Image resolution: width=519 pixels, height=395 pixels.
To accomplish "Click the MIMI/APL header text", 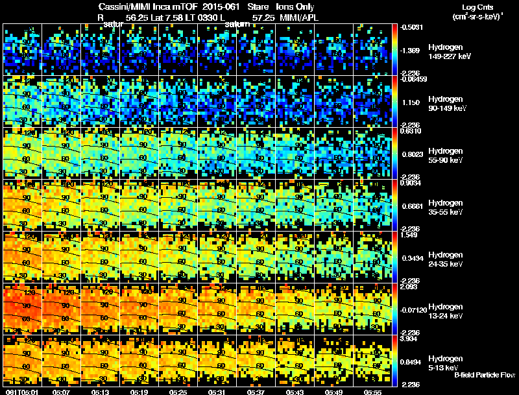I will 299,18.
